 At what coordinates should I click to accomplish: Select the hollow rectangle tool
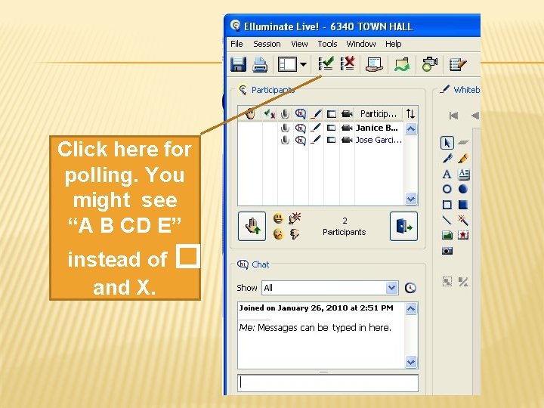coord(447,205)
